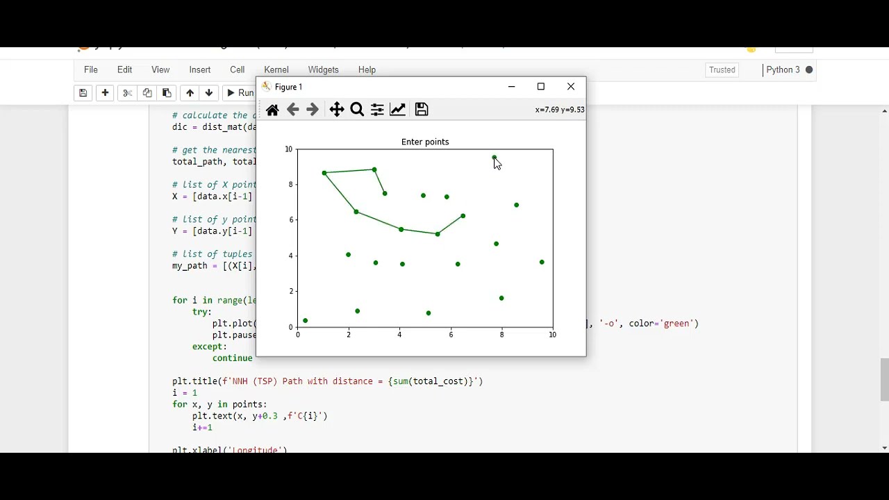Click the 'Enter points' plot title
This screenshot has height=500, width=889.
pos(425,142)
